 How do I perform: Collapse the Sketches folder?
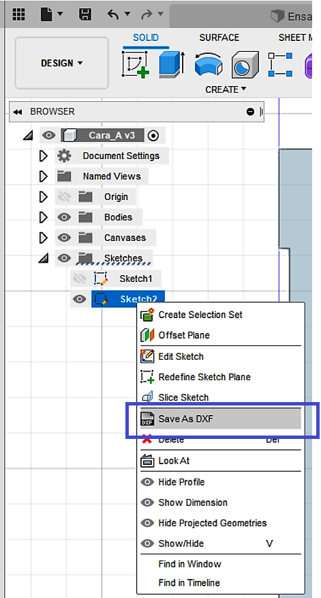43,259
